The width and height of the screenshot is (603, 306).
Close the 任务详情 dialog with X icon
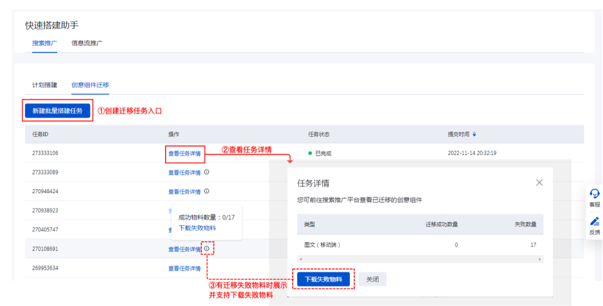coord(539,182)
